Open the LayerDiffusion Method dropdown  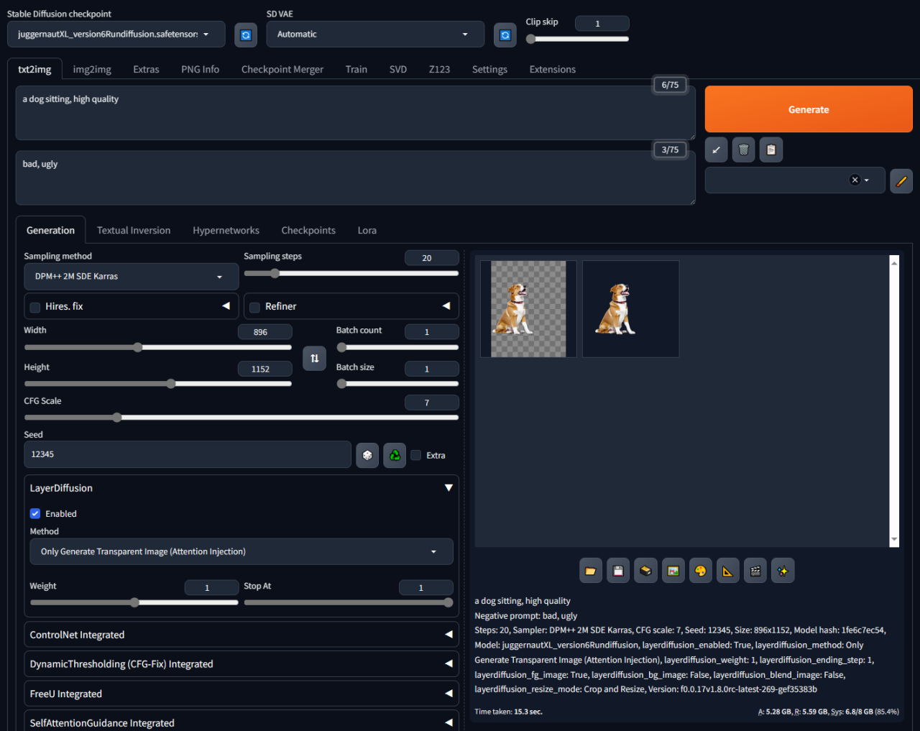tap(241, 552)
